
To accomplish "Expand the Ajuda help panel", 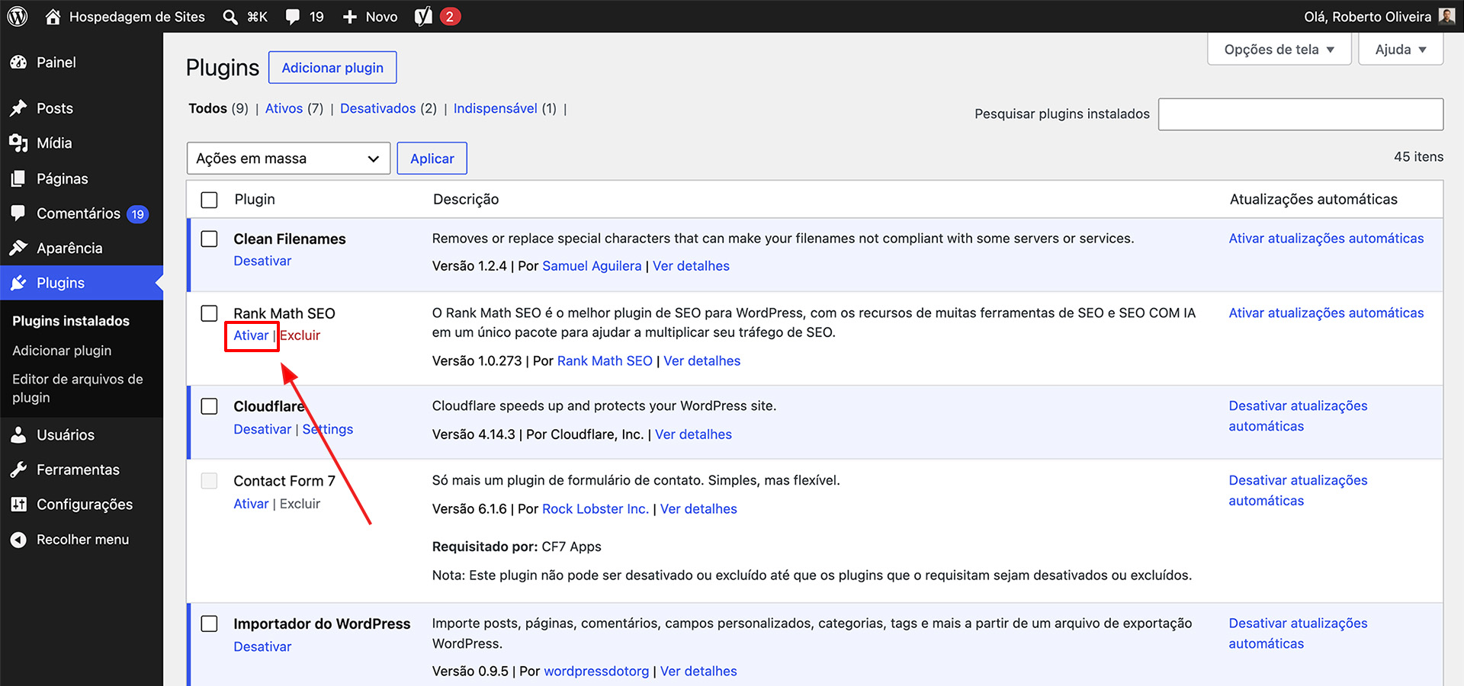I will [x=1401, y=50].
